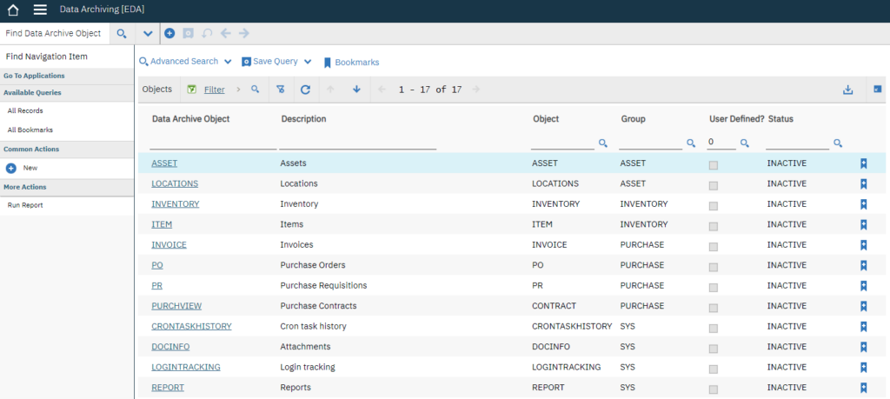Toggle User Defined checkbox for INVOICE
Viewport: 890px width, 399px height.
(x=714, y=247)
